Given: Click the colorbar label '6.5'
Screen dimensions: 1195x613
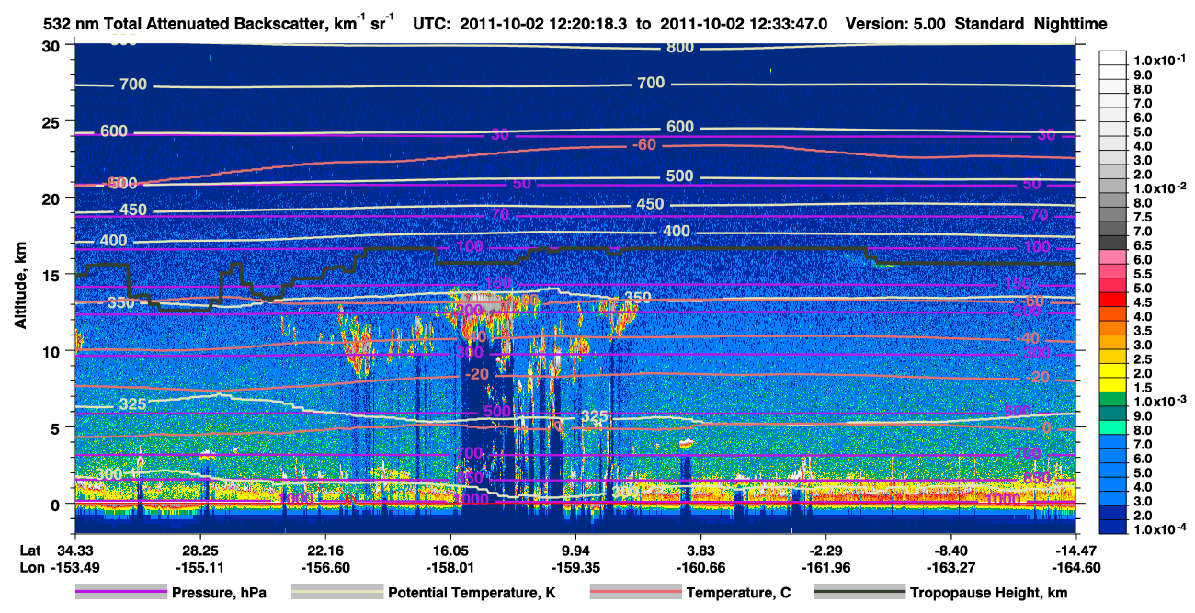Looking at the screenshot, I should tap(1143, 244).
